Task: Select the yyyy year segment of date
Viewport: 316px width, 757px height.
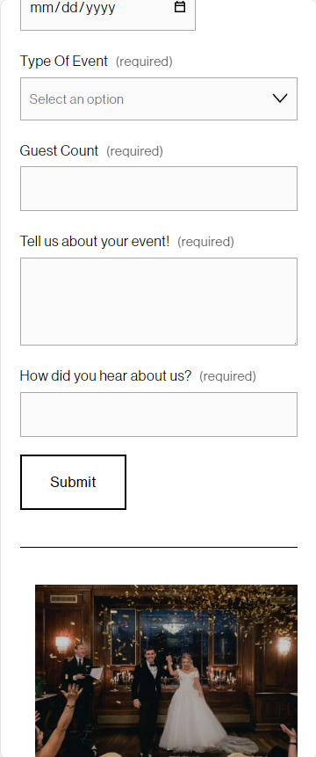Action: 100,7
